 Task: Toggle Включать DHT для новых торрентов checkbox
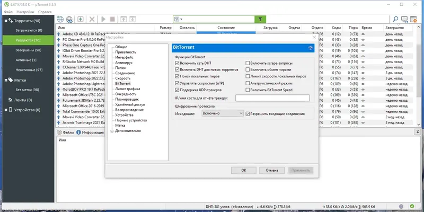pyautogui.click(x=178, y=69)
